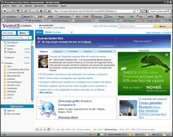Click the add event plus icon in calendar bar
The width and height of the screenshot is (173, 137).
click(37, 129)
